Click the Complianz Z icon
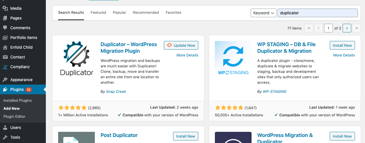 [5, 67]
